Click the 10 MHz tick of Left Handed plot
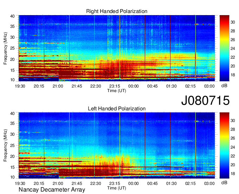Screen dimensions: 239x194 click(x=12, y=177)
